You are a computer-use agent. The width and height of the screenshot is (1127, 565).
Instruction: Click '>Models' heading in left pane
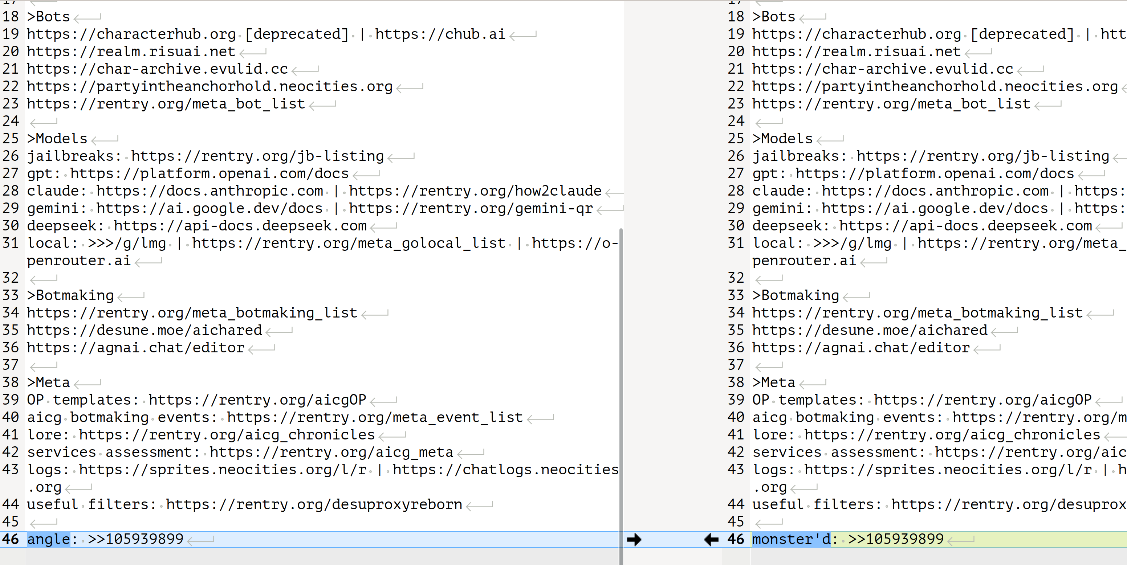57,139
